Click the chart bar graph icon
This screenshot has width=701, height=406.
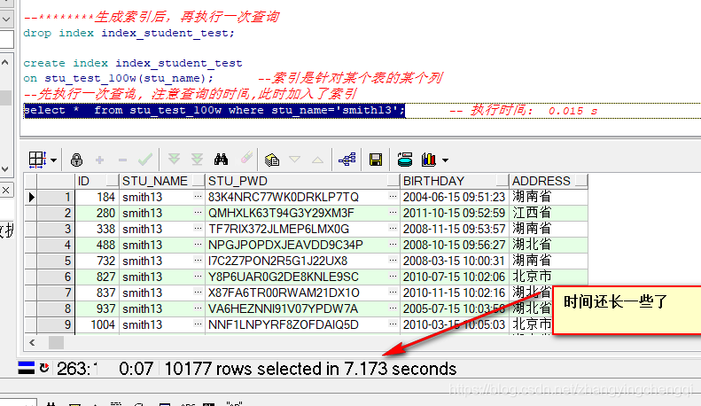click(x=429, y=160)
